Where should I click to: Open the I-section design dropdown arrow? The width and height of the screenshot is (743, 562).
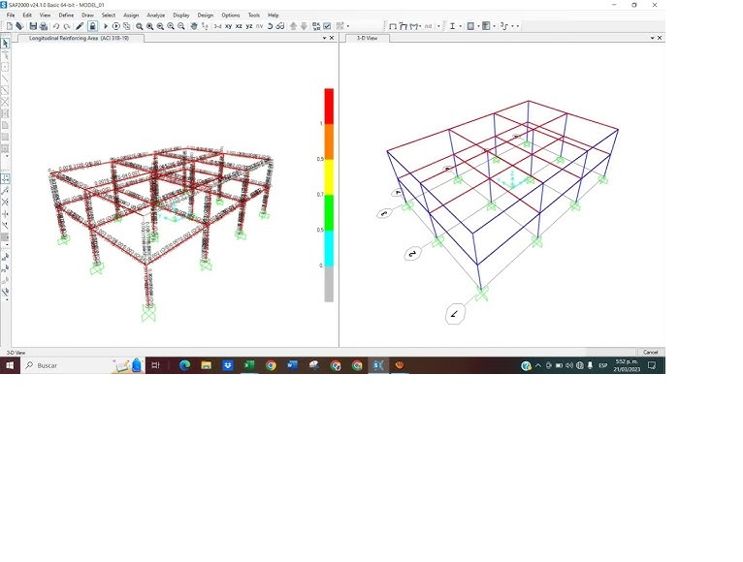point(460,26)
